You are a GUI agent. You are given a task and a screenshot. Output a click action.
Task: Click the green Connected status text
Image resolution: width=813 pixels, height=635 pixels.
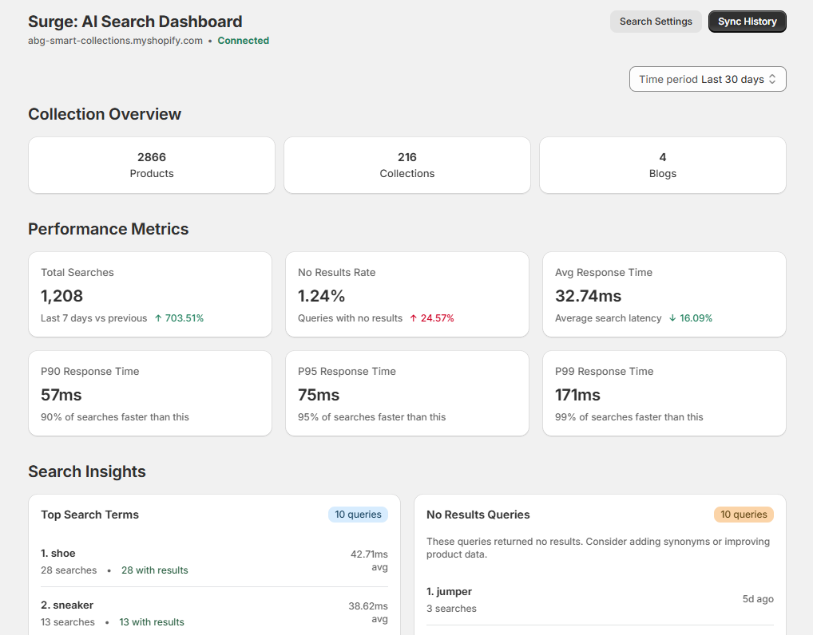pos(243,41)
